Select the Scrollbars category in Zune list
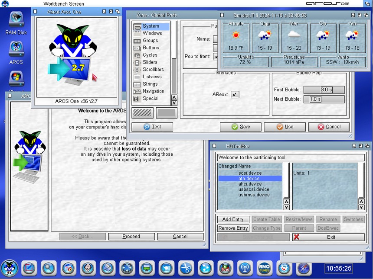 pos(151,70)
